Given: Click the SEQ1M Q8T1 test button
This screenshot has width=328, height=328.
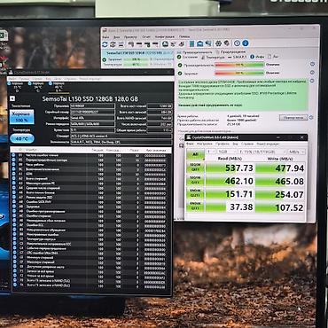Looking at the screenshot, I should point(195,168).
